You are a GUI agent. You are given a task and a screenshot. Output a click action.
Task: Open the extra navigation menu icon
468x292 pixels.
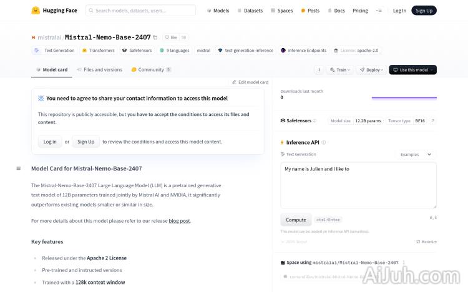(379, 11)
